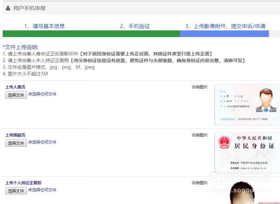Click the 用户手机申报 header title
Viewport: 280px width, 204px height.
pos(29,8)
